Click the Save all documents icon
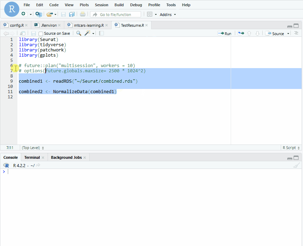The image size is (303, 246). [71, 14]
